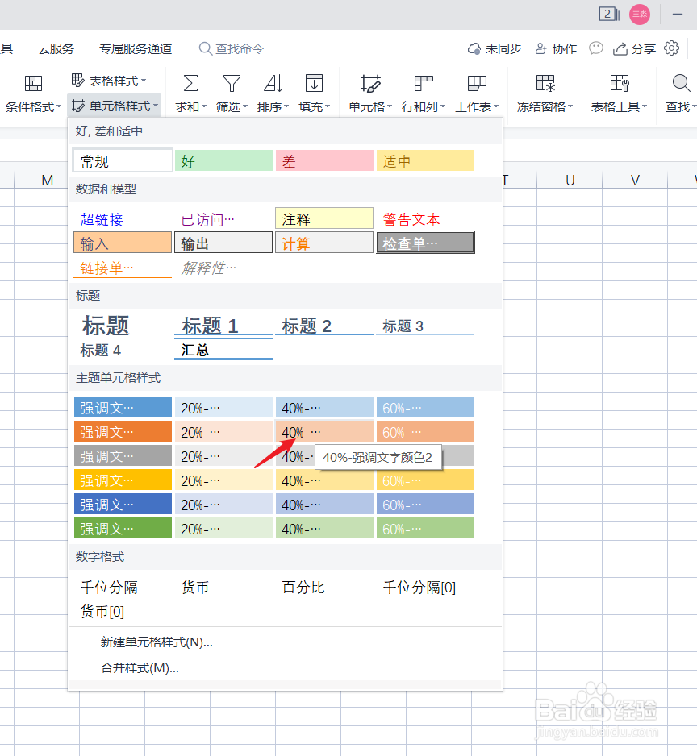Viewport: 697px width, 756px height.
Task: Click the window count icon showing 2
Action: coord(609,14)
